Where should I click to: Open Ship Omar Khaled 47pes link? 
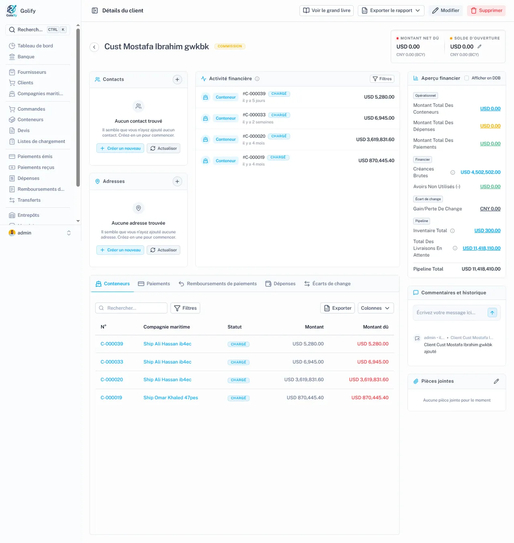coord(171,398)
